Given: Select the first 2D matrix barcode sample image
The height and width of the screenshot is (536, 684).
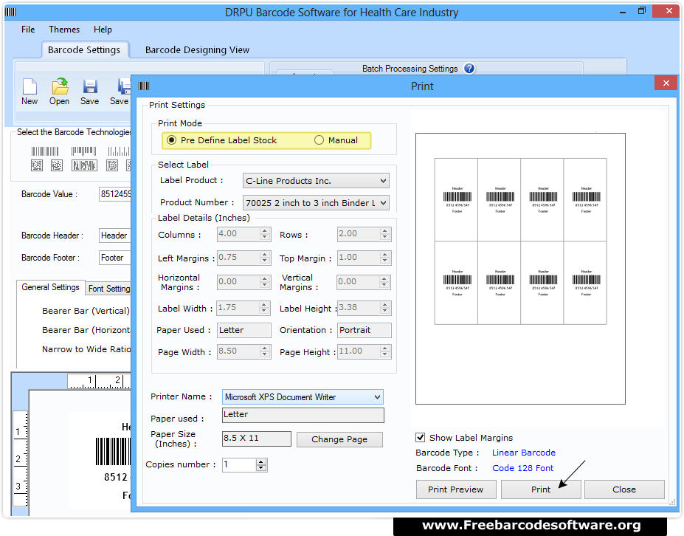Looking at the screenshot, I should (37, 165).
